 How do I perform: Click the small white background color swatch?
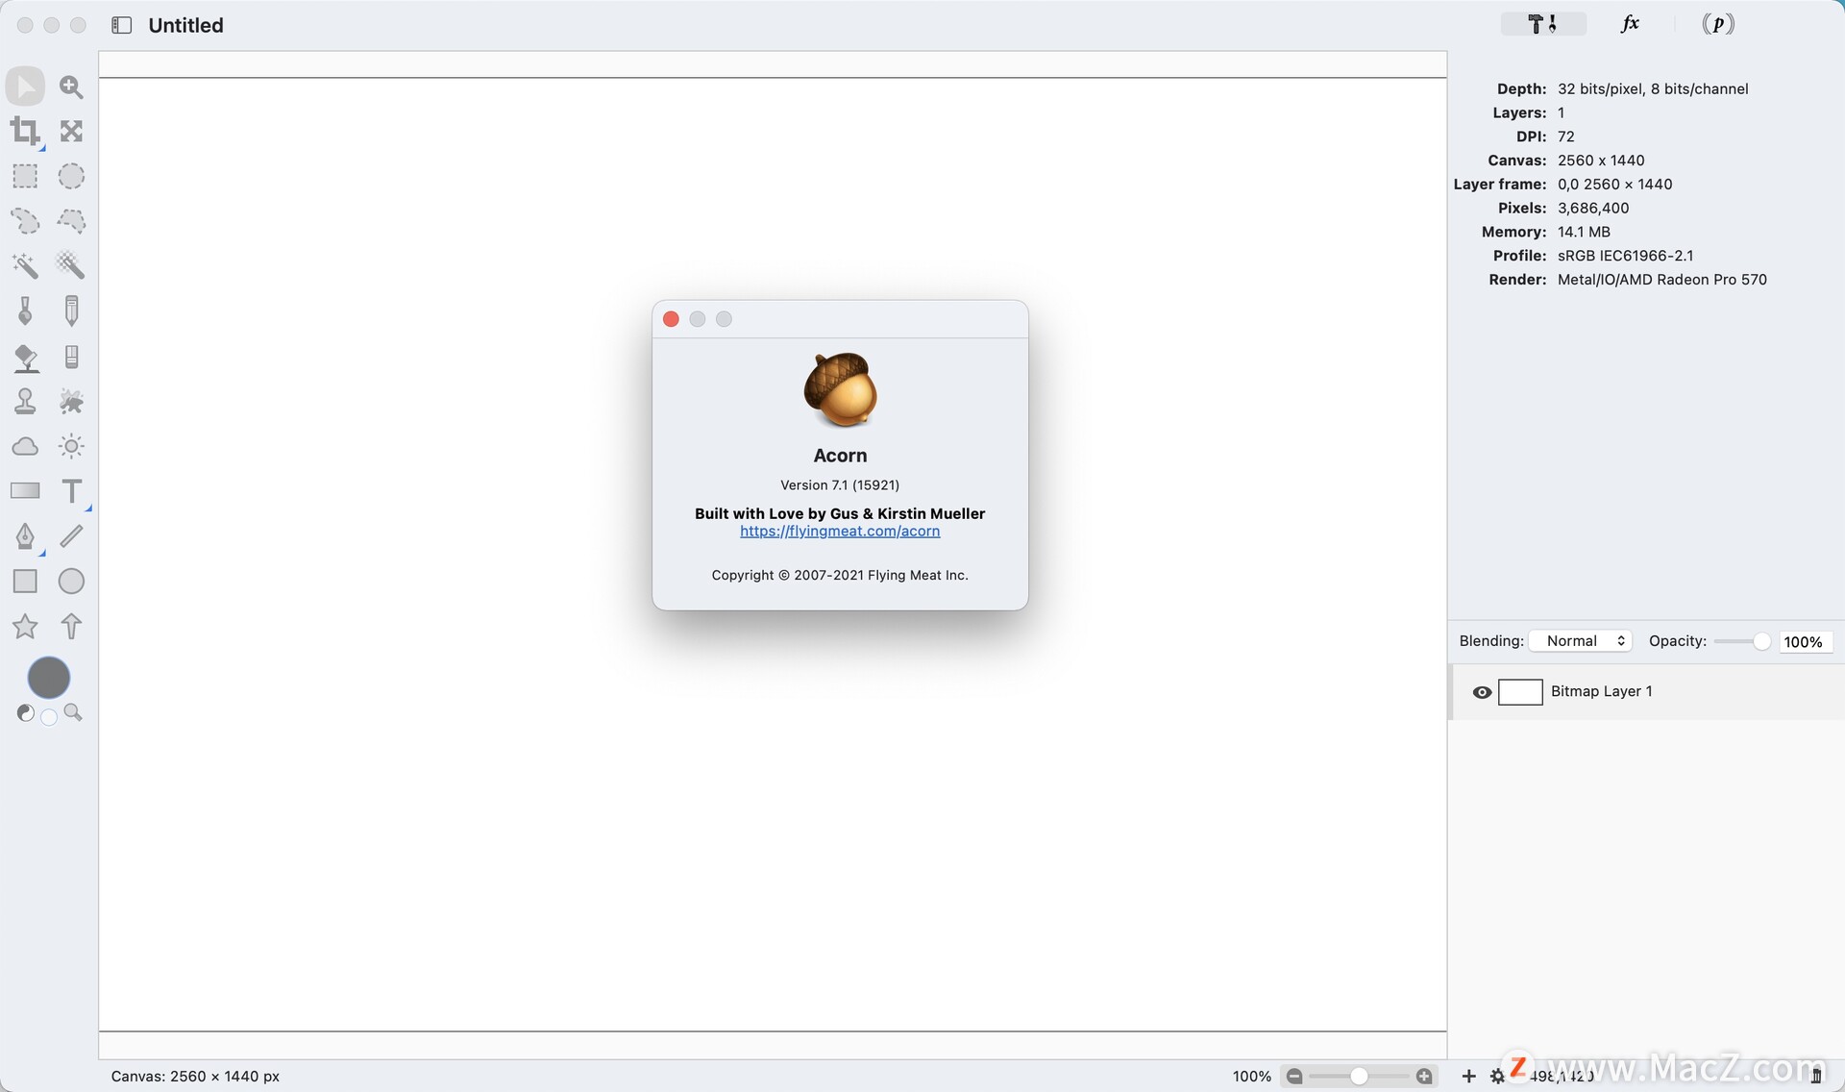[49, 717]
